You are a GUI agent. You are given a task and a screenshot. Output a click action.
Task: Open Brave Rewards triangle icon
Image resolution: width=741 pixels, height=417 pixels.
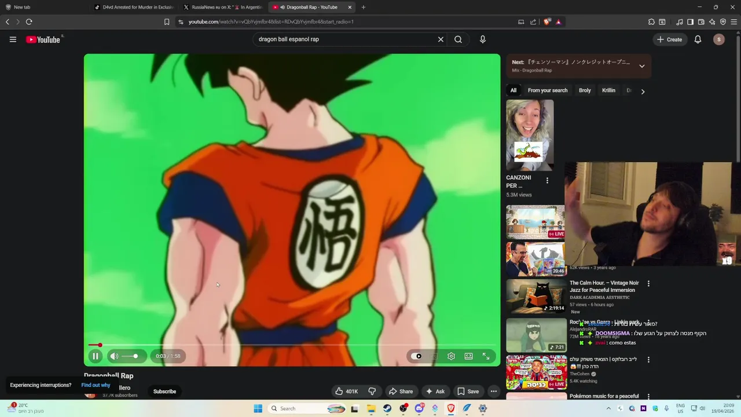(558, 22)
